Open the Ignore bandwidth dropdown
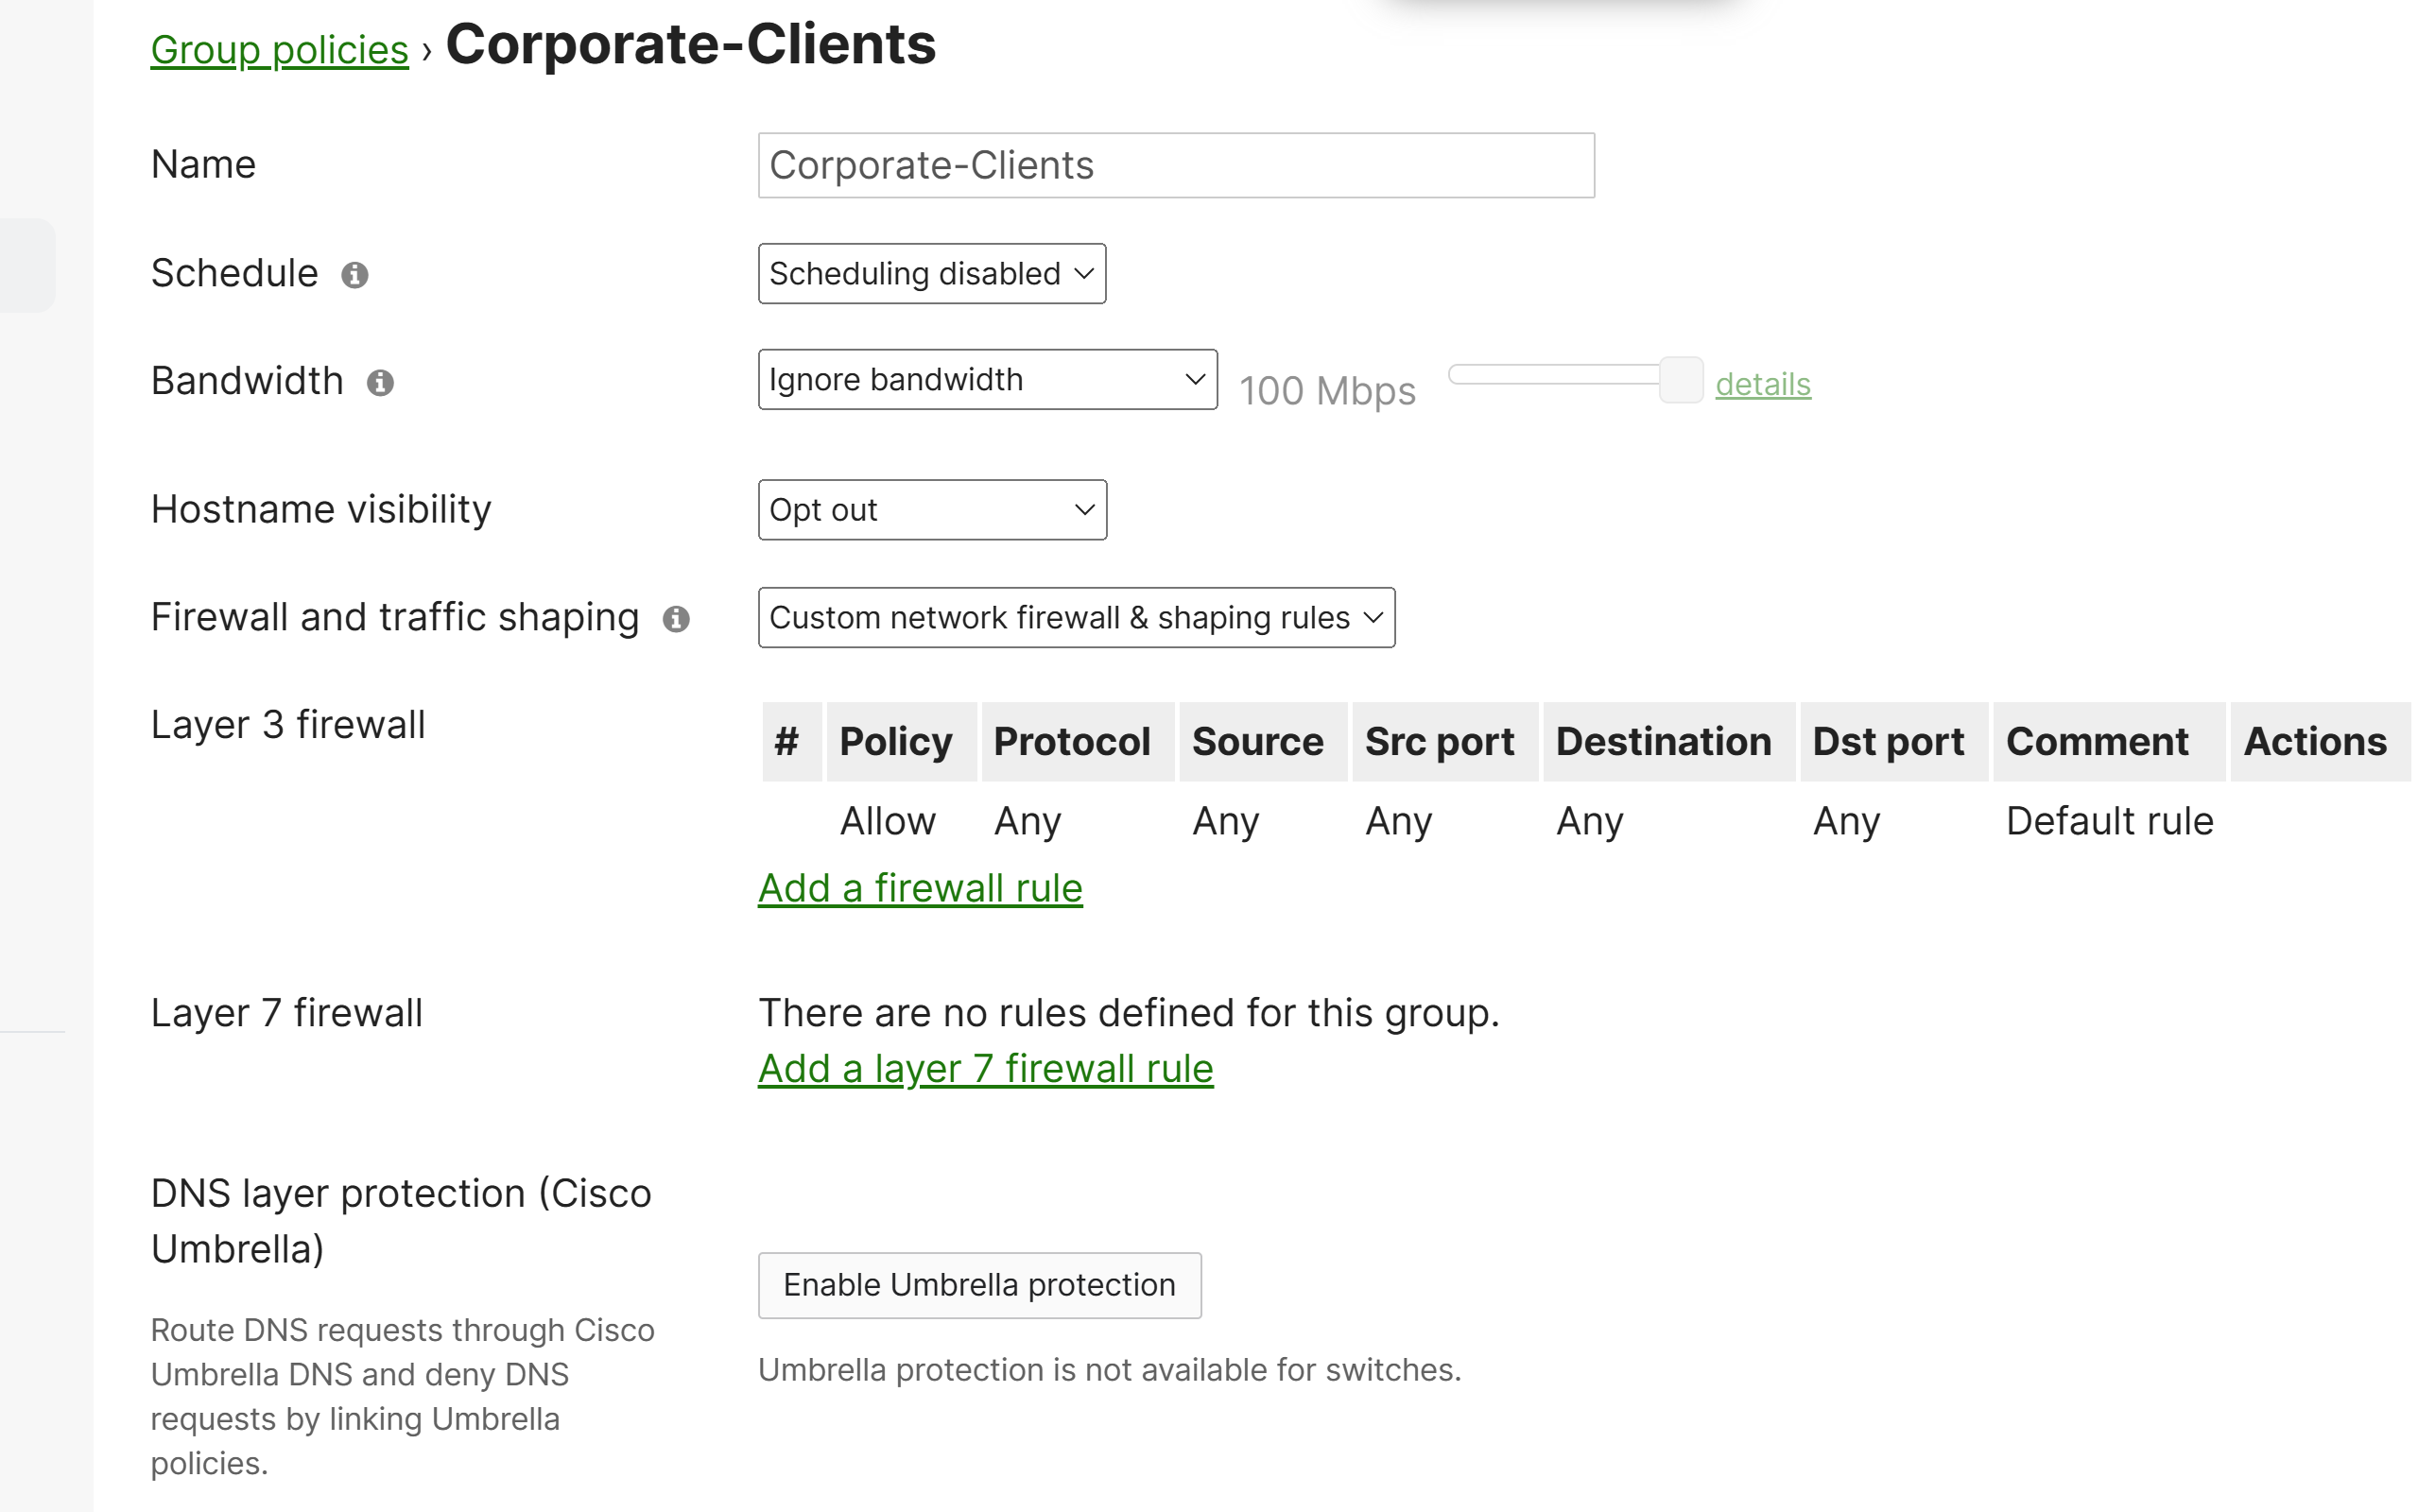 tap(988, 379)
